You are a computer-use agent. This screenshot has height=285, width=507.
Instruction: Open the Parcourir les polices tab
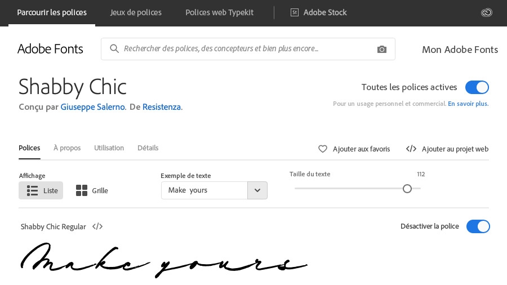(x=52, y=12)
